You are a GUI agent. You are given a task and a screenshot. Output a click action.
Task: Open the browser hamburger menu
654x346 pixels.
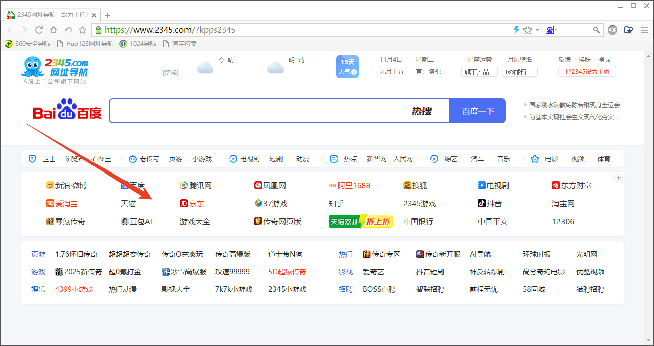point(644,30)
